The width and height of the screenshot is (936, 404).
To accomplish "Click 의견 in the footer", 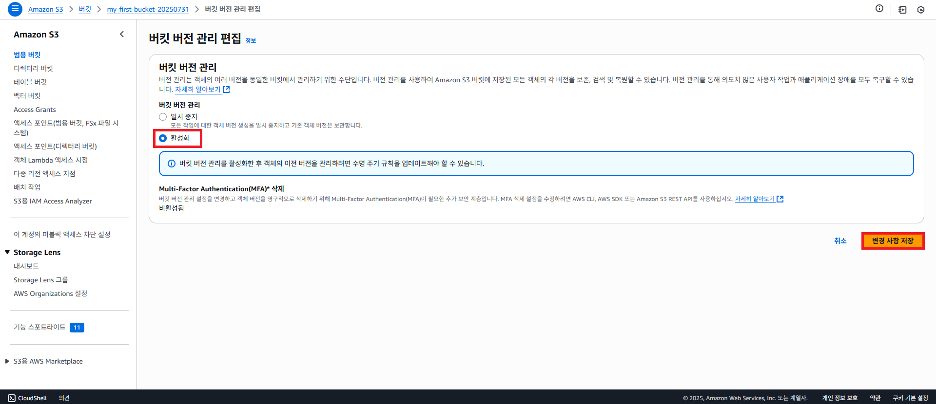I will [x=64, y=398].
